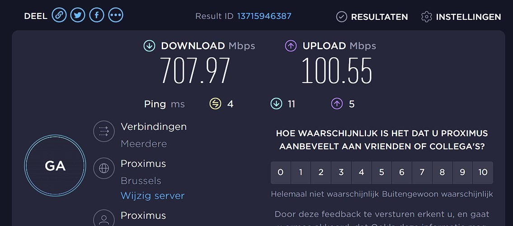
Task: Open more sharing options icon
Action: [116, 15]
